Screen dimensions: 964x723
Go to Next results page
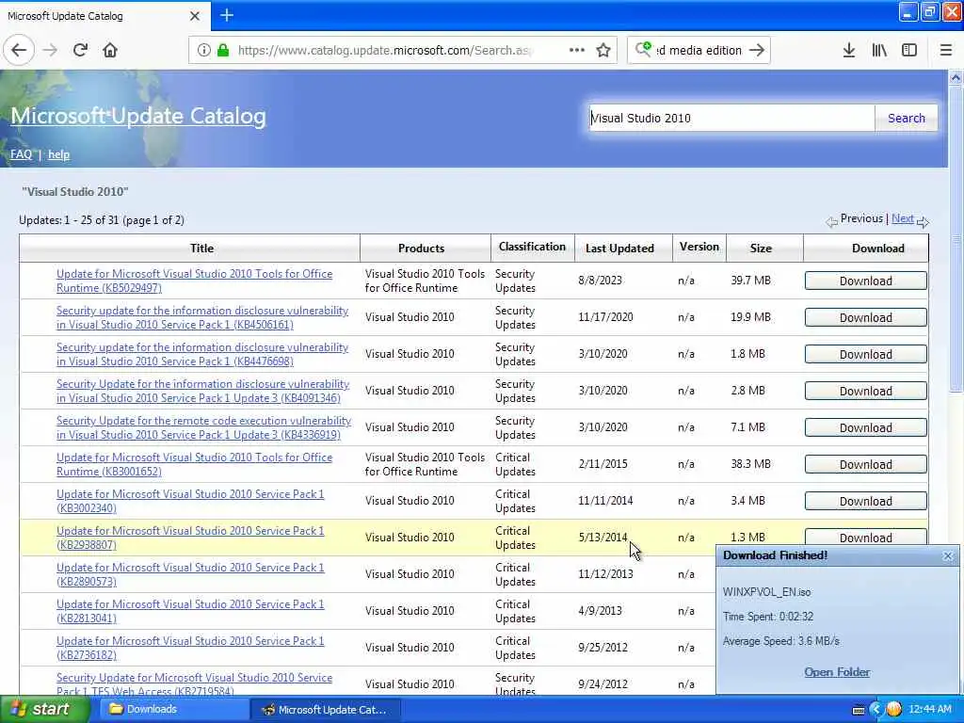tap(903, 218)
